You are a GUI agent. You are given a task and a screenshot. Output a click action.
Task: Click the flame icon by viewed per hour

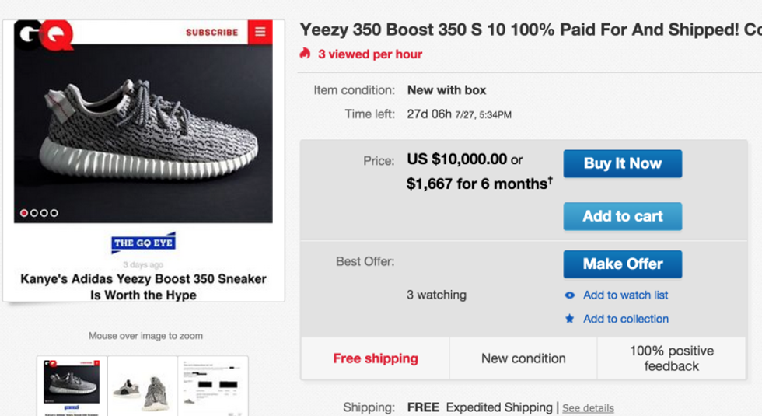click(306, 54)
